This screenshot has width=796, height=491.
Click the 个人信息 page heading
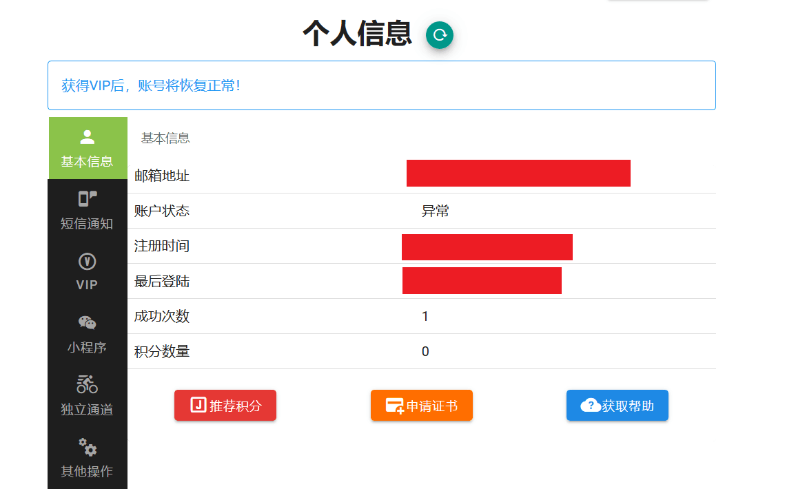coord(357,34)
